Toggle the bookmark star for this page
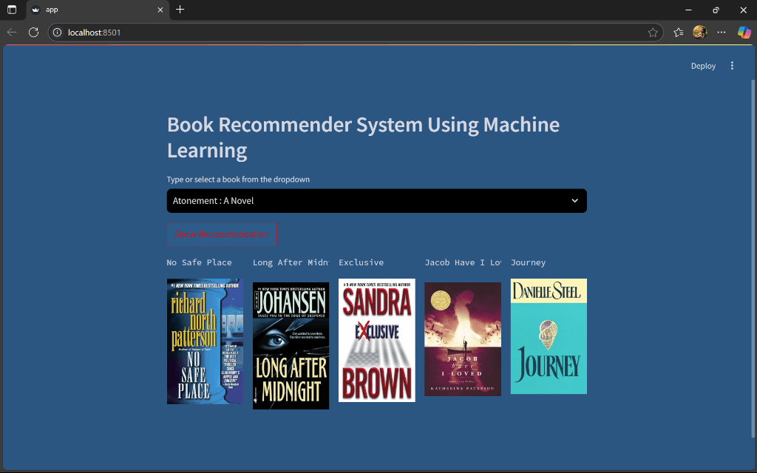This screenshot has width=757, height=473. [654, 33]
